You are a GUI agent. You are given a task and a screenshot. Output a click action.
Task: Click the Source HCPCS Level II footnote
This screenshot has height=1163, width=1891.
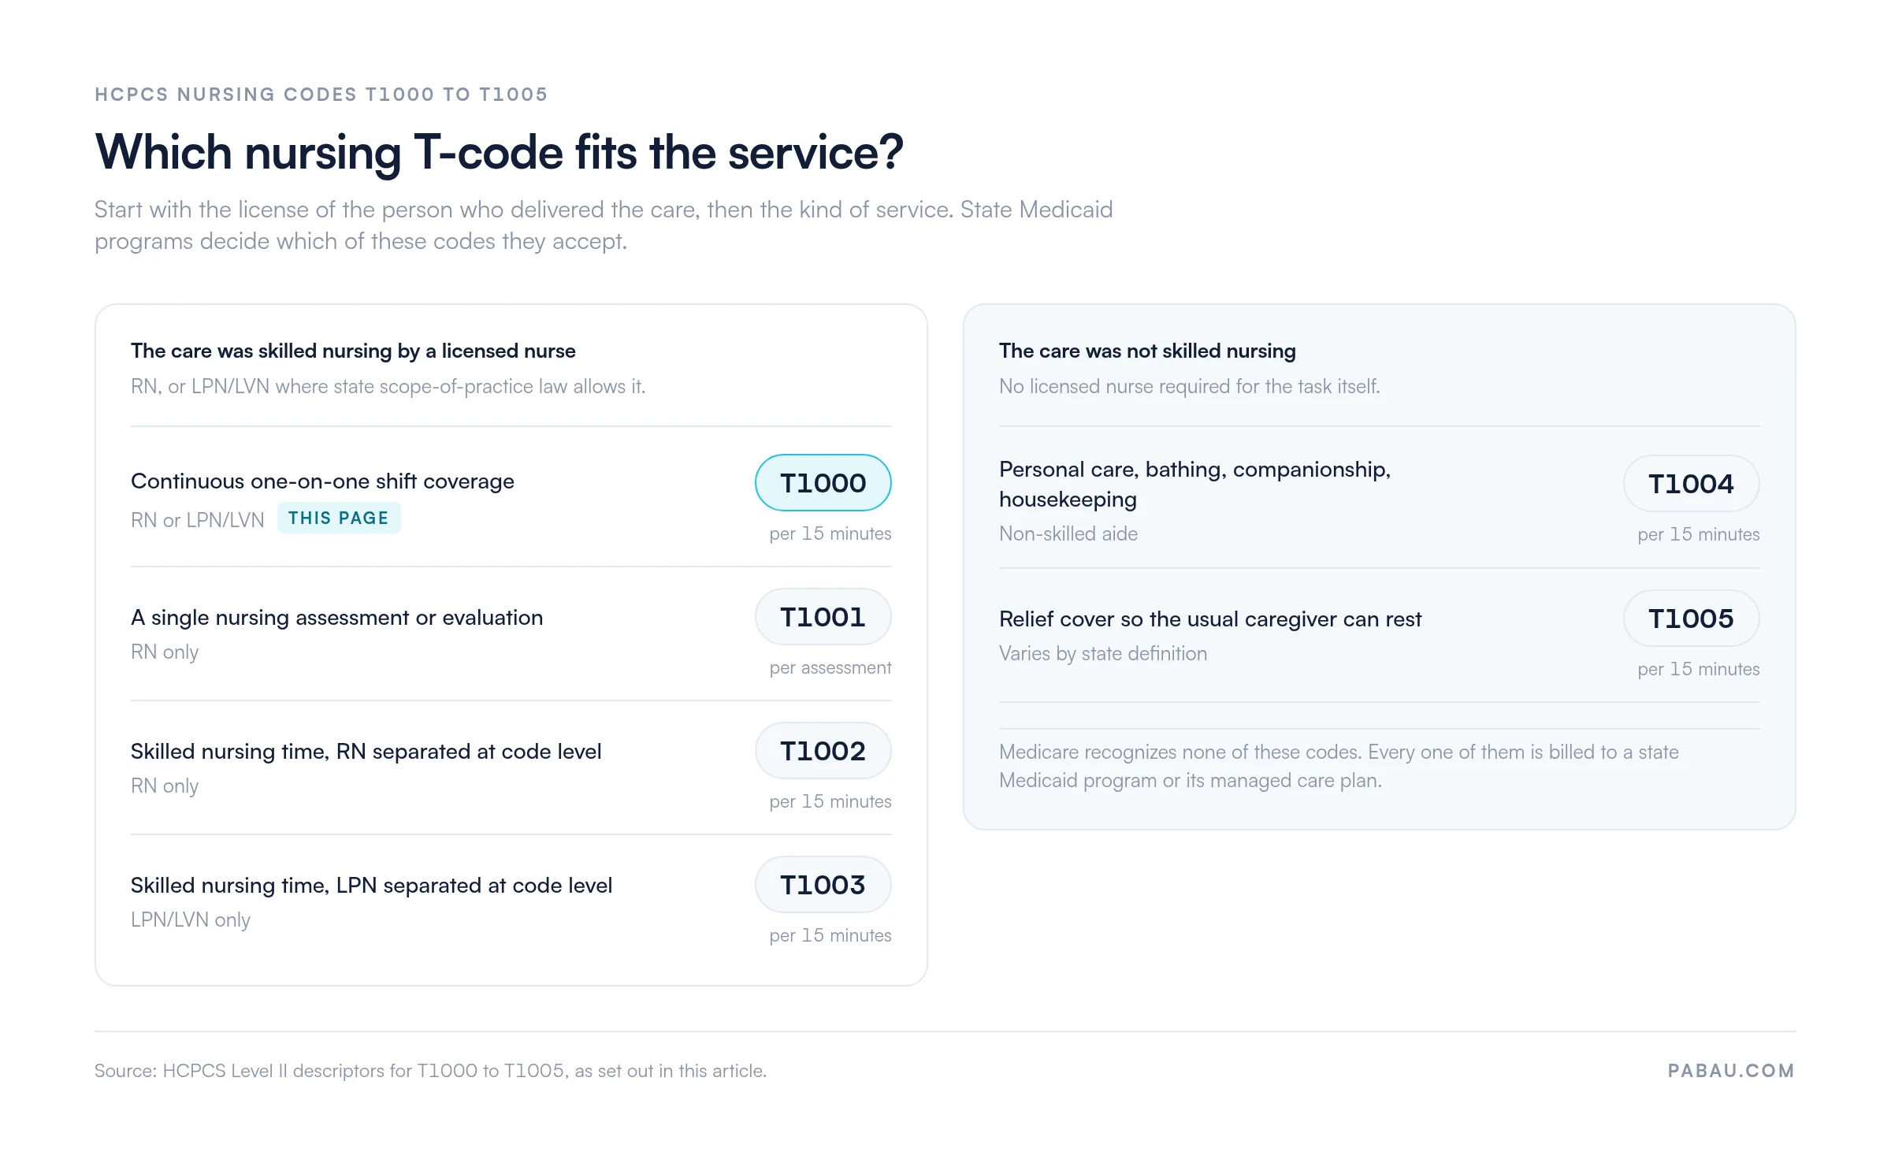[430, 1071]
